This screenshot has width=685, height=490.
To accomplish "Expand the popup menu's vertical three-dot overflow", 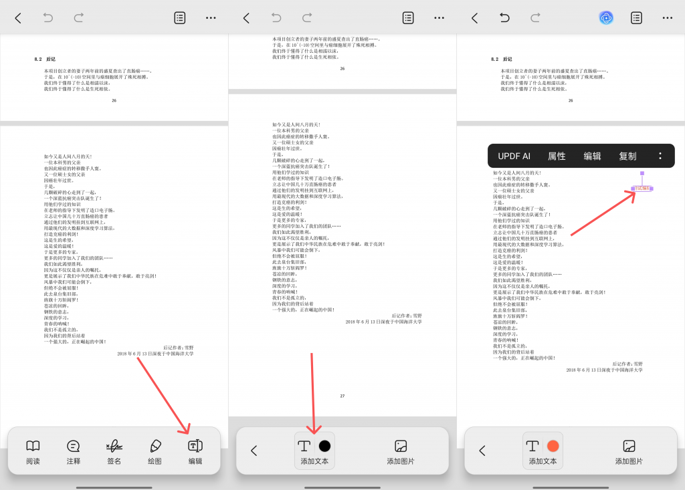I will pyautogui.click(x=660, y=156).
